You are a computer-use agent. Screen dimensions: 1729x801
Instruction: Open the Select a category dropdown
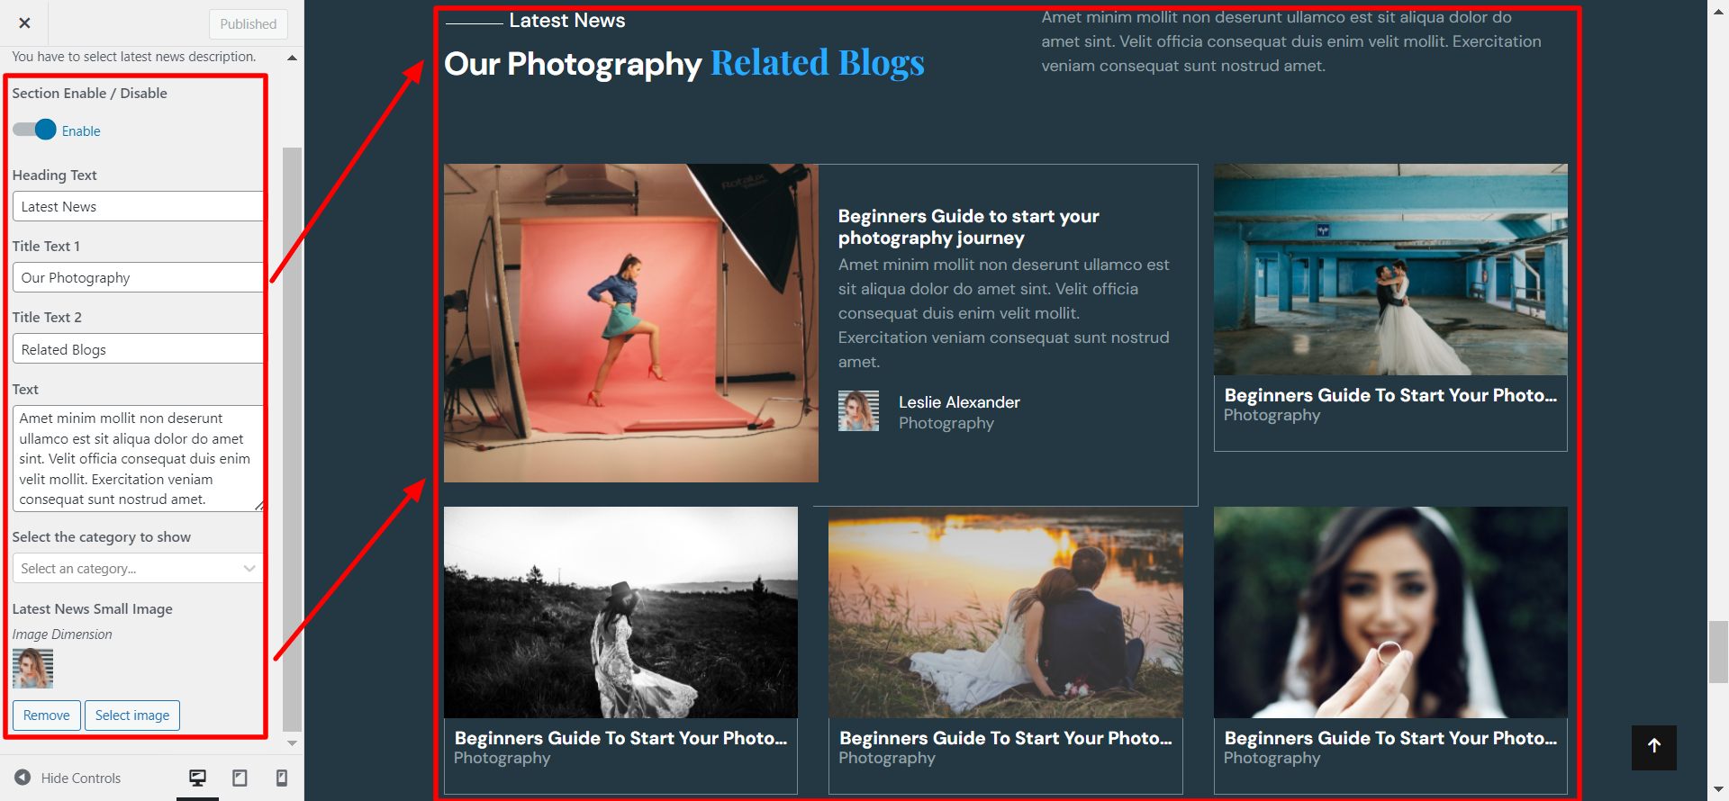pyautogui.click(x=138, y=569)
